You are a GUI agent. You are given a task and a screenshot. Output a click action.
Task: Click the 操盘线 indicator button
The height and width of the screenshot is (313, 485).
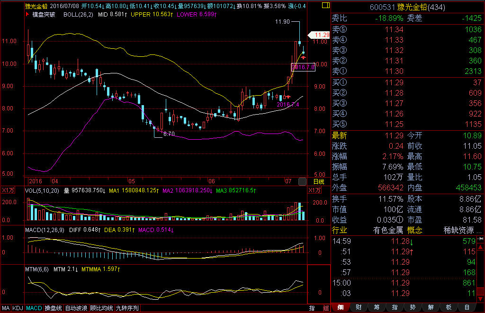(x=54, y=308)
